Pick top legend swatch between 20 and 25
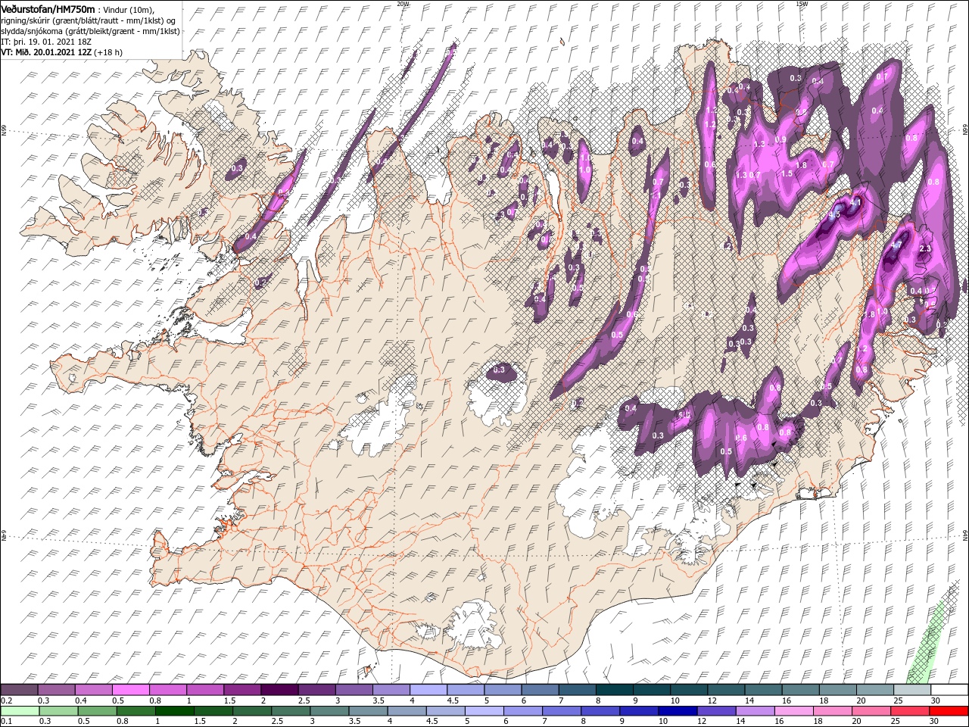The height and width of the screenshot is (727, 969). 874,690
